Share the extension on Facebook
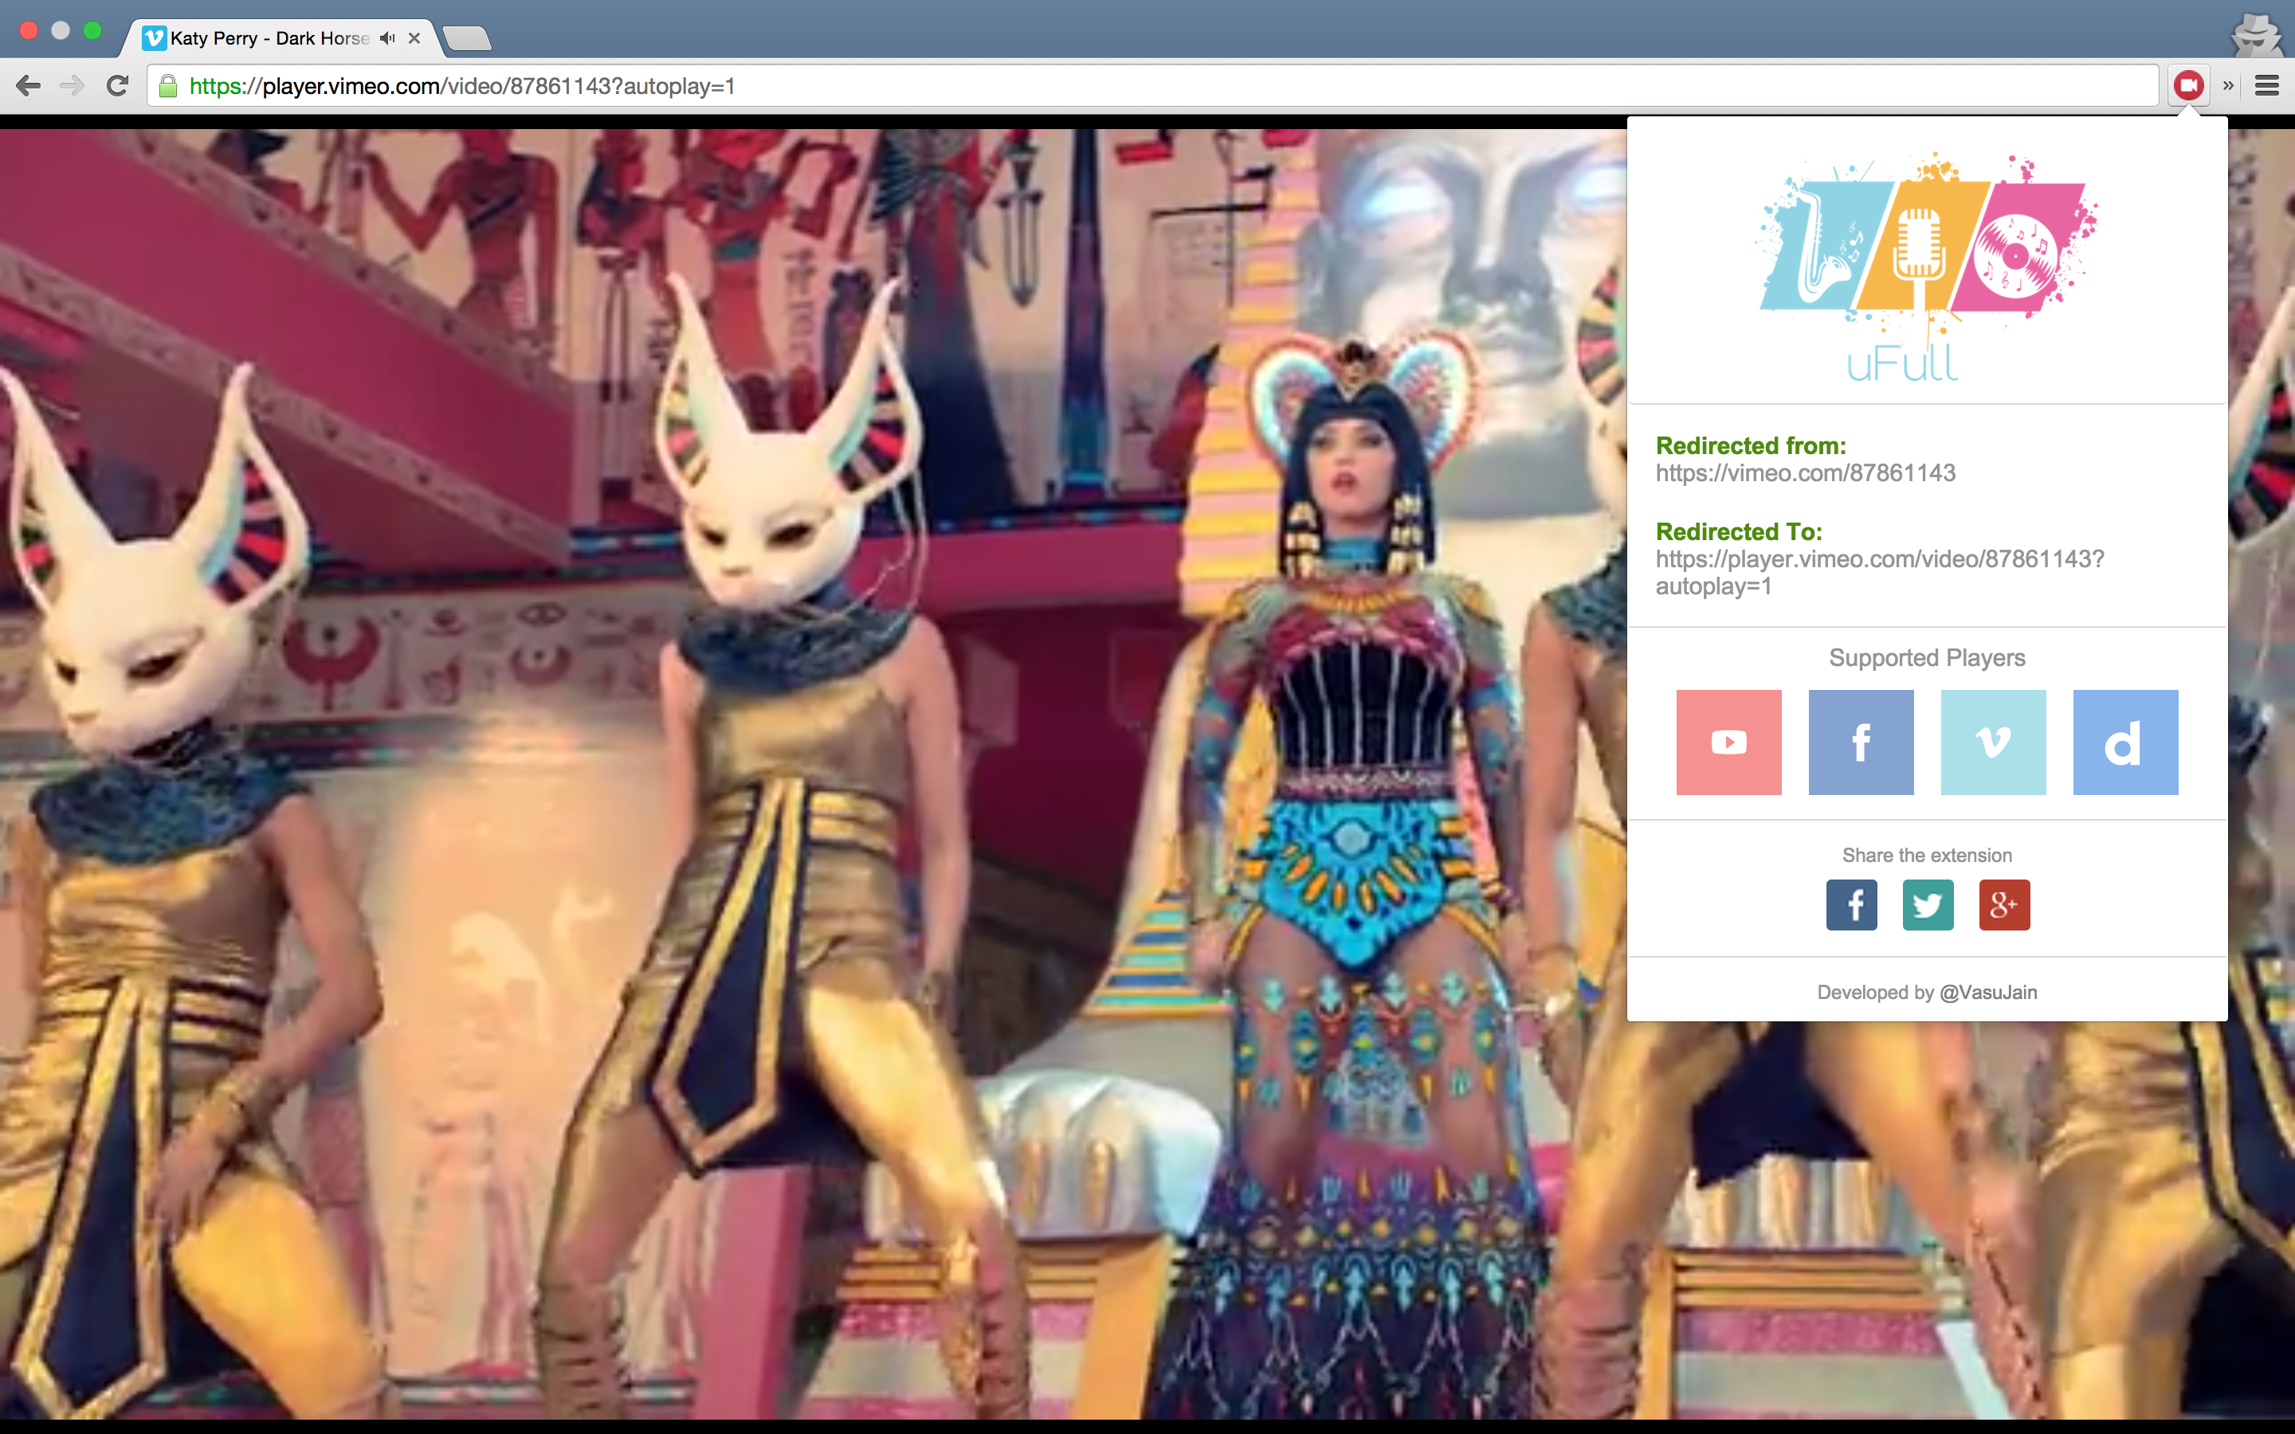 coord(1851,905)
